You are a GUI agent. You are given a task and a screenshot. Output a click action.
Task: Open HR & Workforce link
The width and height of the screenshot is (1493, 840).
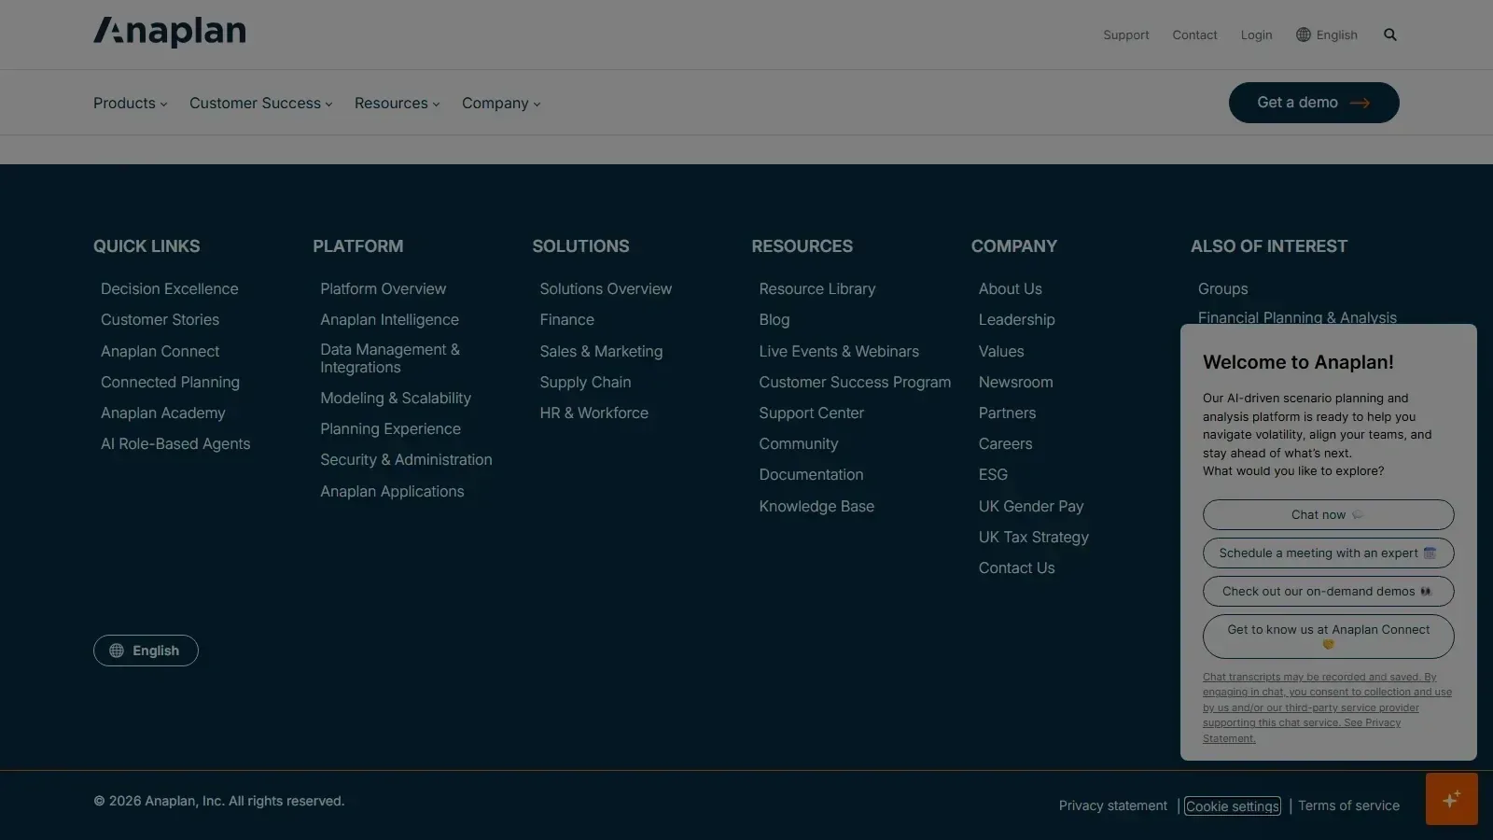(x=594, y=413)
